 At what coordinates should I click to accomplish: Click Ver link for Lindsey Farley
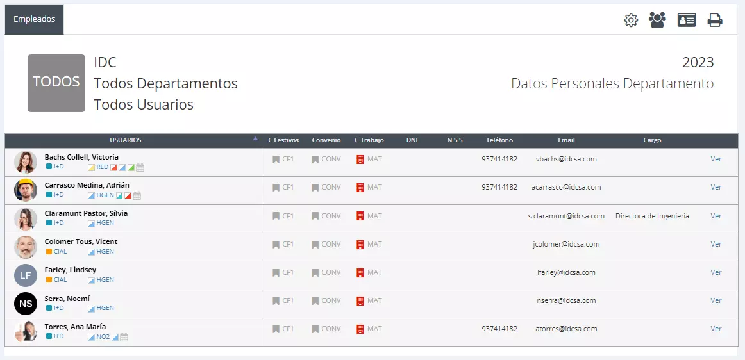click(x=716, y=273)
